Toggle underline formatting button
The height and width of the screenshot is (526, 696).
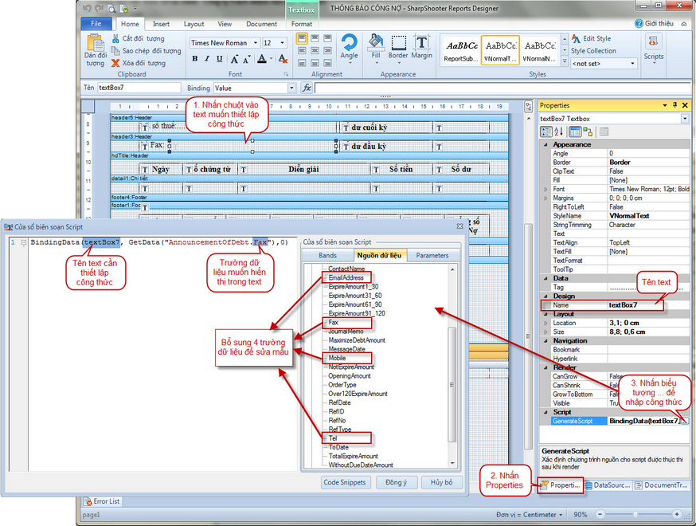tap(219, 59)
